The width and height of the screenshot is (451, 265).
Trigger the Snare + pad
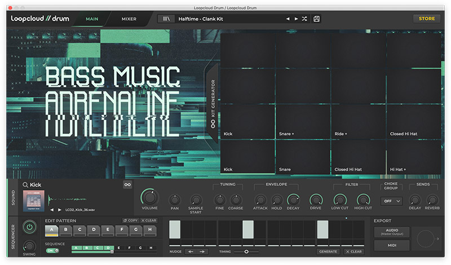303,121
